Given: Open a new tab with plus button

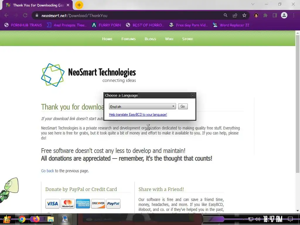Looking at the screenshot, I should 79,5.
